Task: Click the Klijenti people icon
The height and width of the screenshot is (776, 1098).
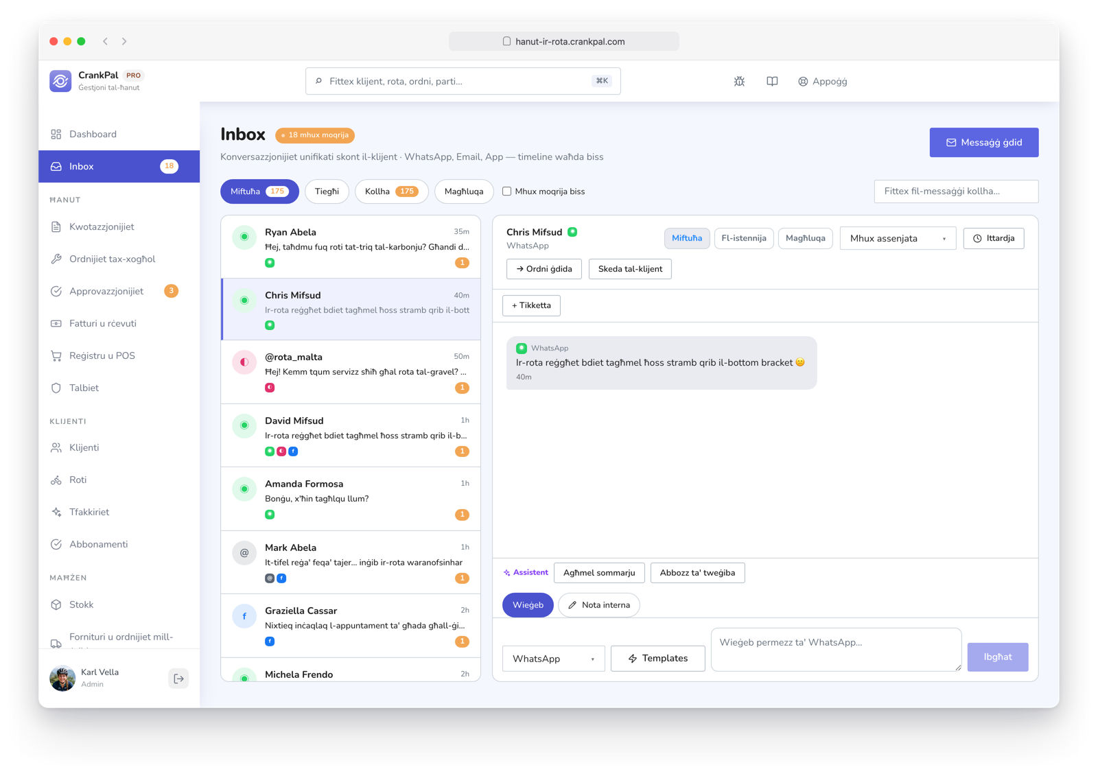Action: tap(56, 447)
